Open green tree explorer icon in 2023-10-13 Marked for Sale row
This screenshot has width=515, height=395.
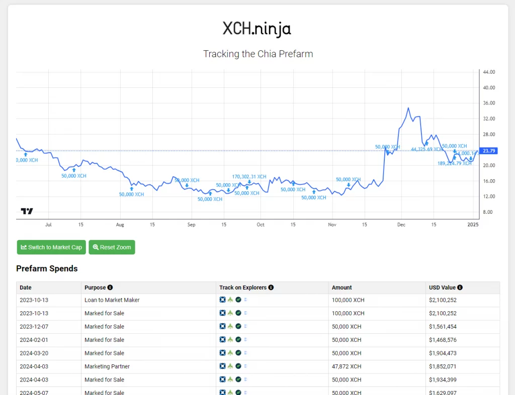click(x=230, y=313)
